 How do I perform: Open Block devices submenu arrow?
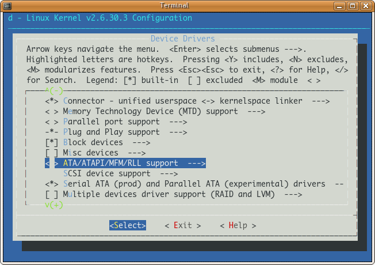(x=141, y=143)
